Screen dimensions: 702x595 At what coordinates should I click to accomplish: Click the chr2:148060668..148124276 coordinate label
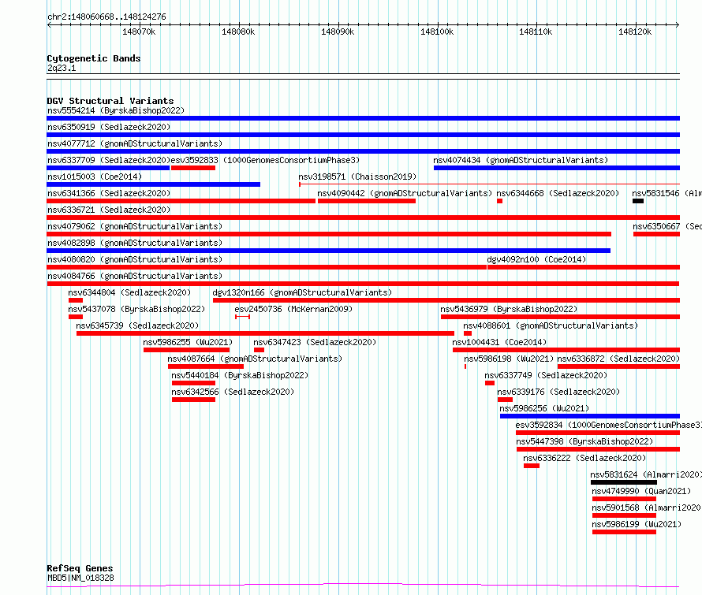106,17
